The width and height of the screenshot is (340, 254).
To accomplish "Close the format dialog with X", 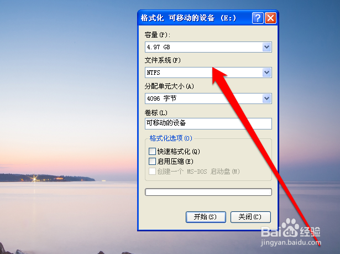I will (270, 18).
